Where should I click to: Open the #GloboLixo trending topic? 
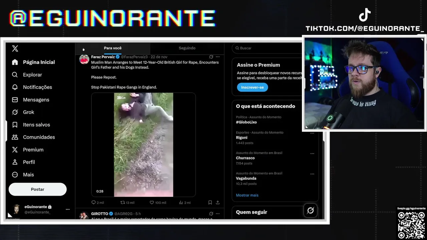(246, 122)
